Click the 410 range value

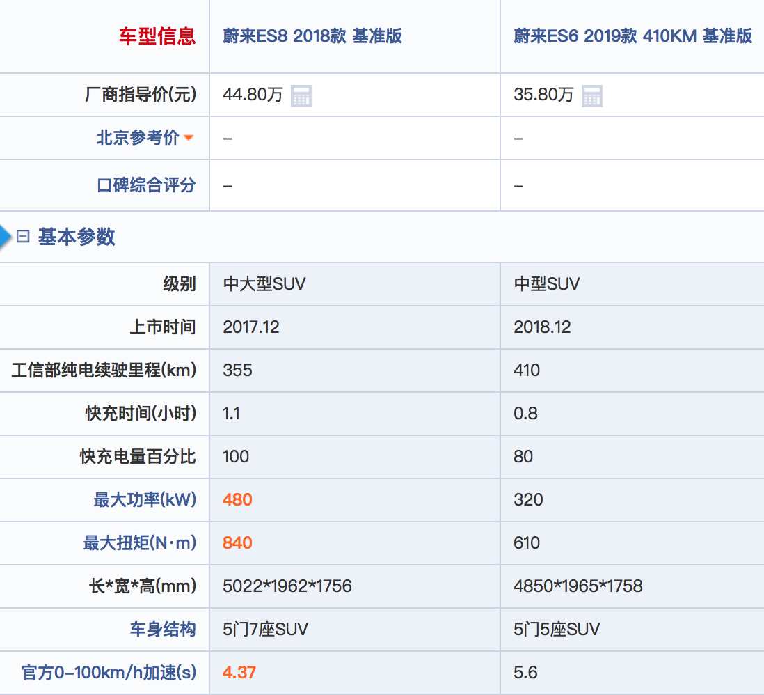(x=527, y=370)
